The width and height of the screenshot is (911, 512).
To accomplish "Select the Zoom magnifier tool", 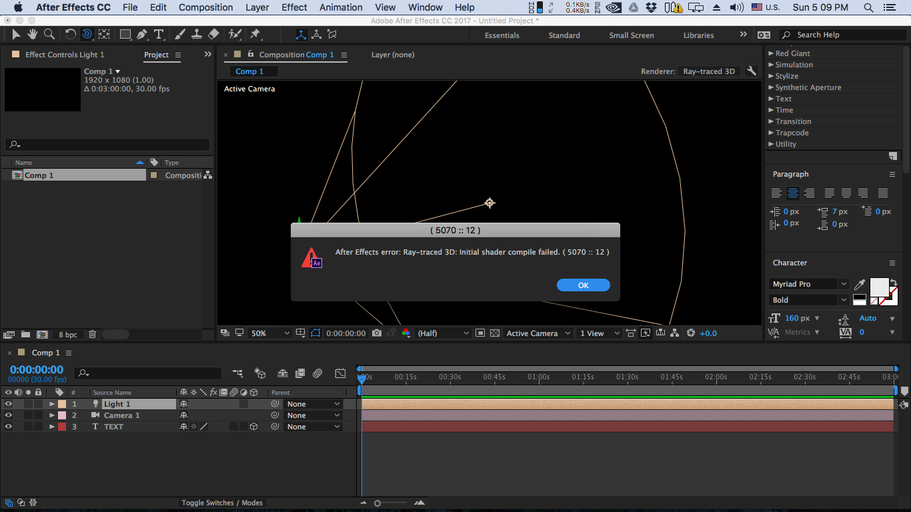I will coord(49,34).
